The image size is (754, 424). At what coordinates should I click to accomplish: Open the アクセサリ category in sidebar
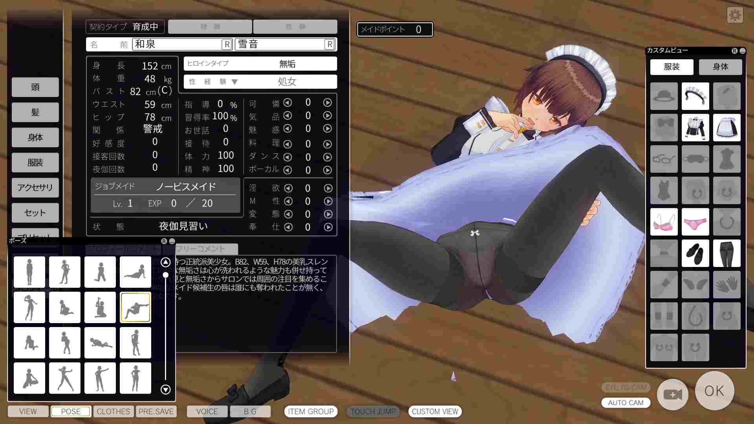[35, 188]
